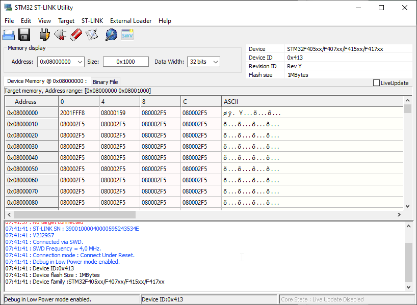Click the Rev Y revision value
Viewport: 417px width, 305px height.
pyautogui.click(x=294, y=66)
